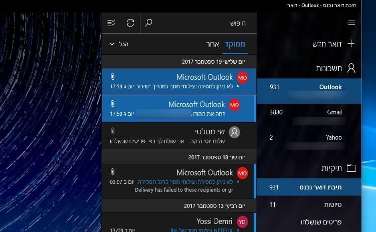This screenshot has width=376, height=232.
Task: Click grey avatar of שי מסלטי
Action: point(234,132)
